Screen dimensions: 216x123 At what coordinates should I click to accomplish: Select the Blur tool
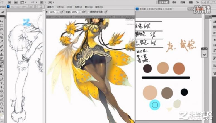(2, 70)
